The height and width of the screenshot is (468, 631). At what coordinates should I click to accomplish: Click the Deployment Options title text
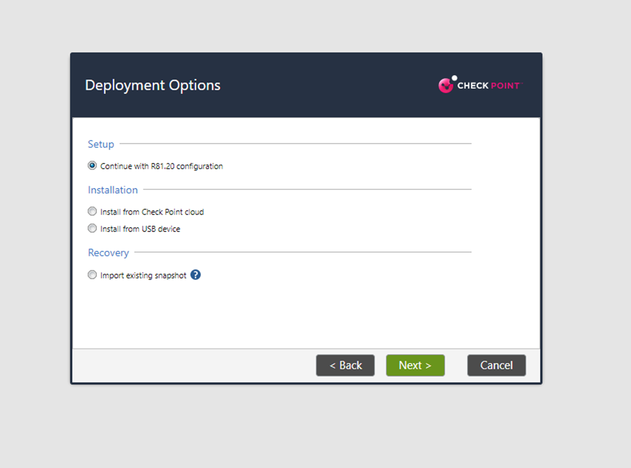[153, 85]
